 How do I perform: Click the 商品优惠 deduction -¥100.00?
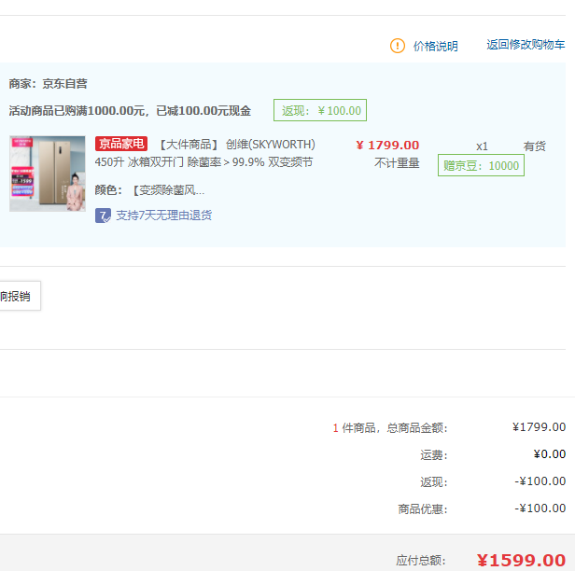(540, 508)
